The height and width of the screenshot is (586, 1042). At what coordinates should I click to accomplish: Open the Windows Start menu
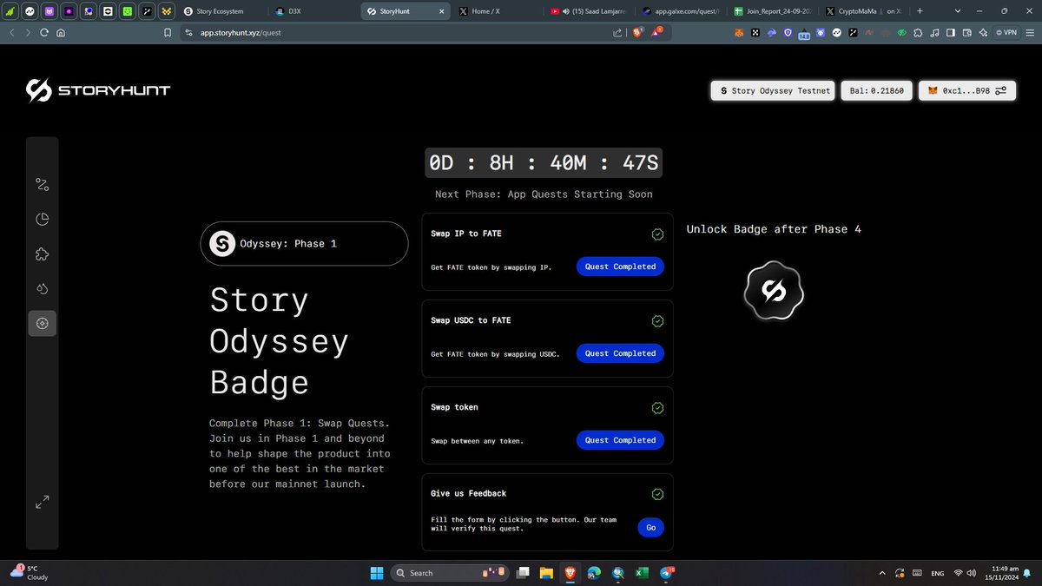coord(376,573)
